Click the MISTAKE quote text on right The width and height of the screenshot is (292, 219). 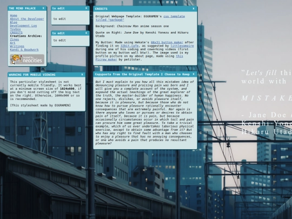coord(267,98)
